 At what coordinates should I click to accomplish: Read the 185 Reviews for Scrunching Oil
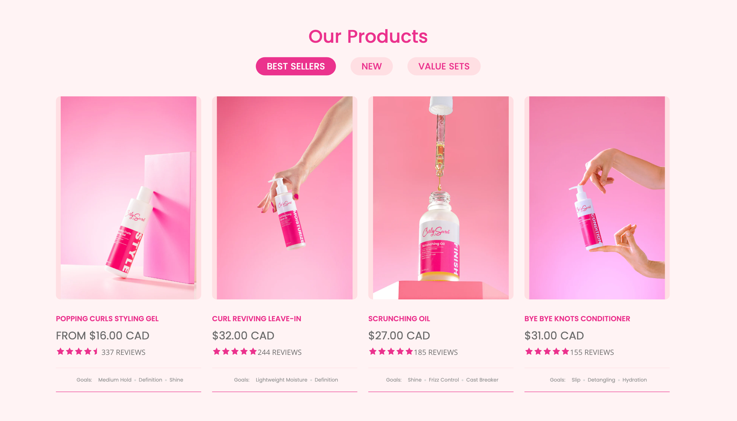[x=436, y=352]
